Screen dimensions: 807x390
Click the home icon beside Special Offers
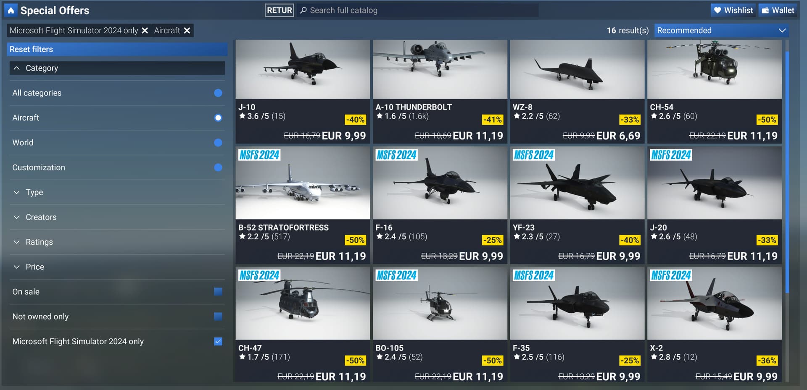11,10
